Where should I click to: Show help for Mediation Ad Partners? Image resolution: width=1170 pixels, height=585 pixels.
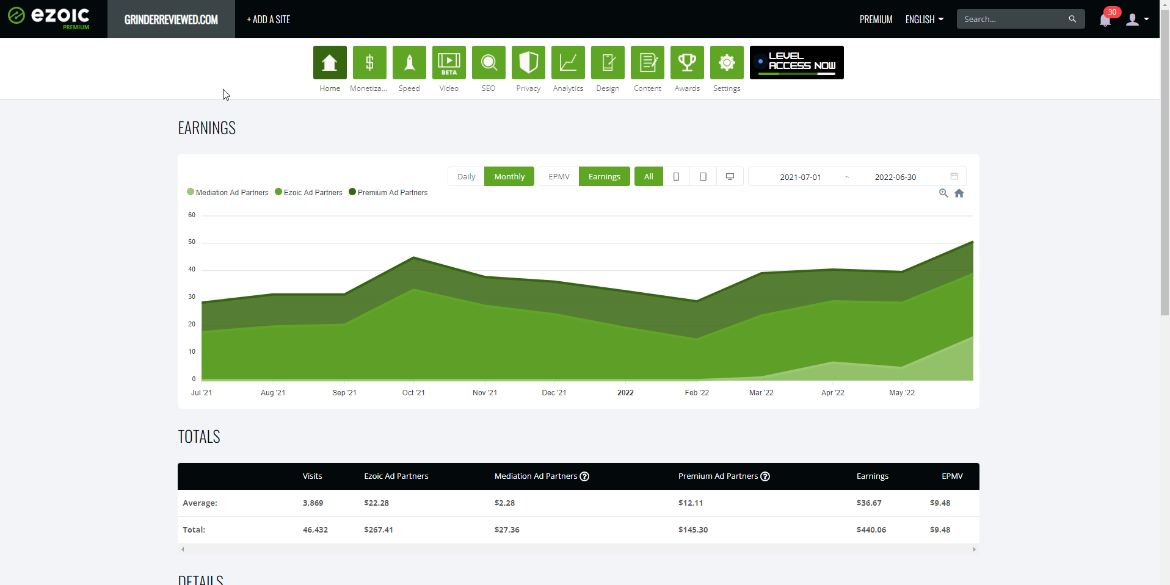(x=584, y=476)
